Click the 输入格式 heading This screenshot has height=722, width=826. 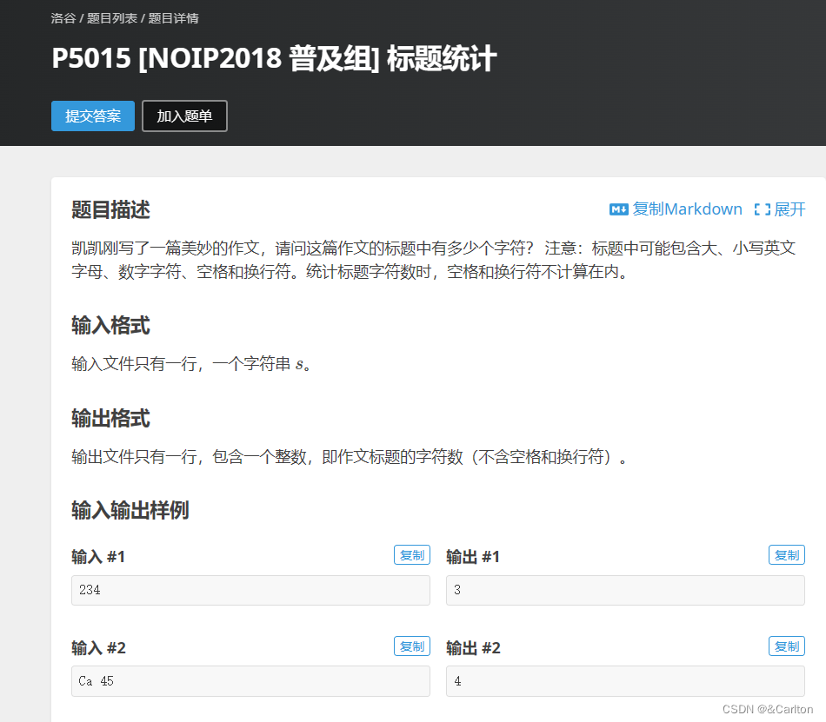(x=110, y=325)
